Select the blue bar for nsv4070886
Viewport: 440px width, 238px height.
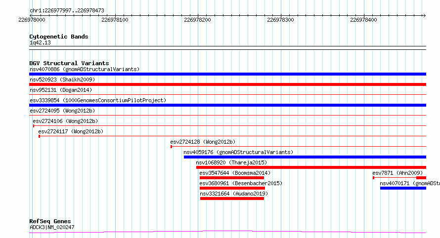pos(227,74)
